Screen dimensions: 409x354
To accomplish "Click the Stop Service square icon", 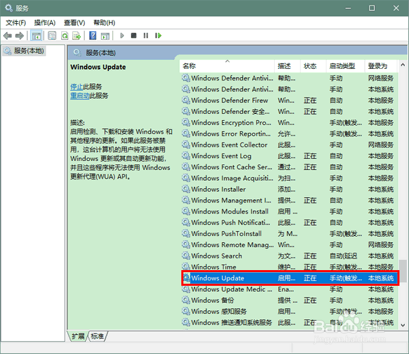I will tap(134, 35).
